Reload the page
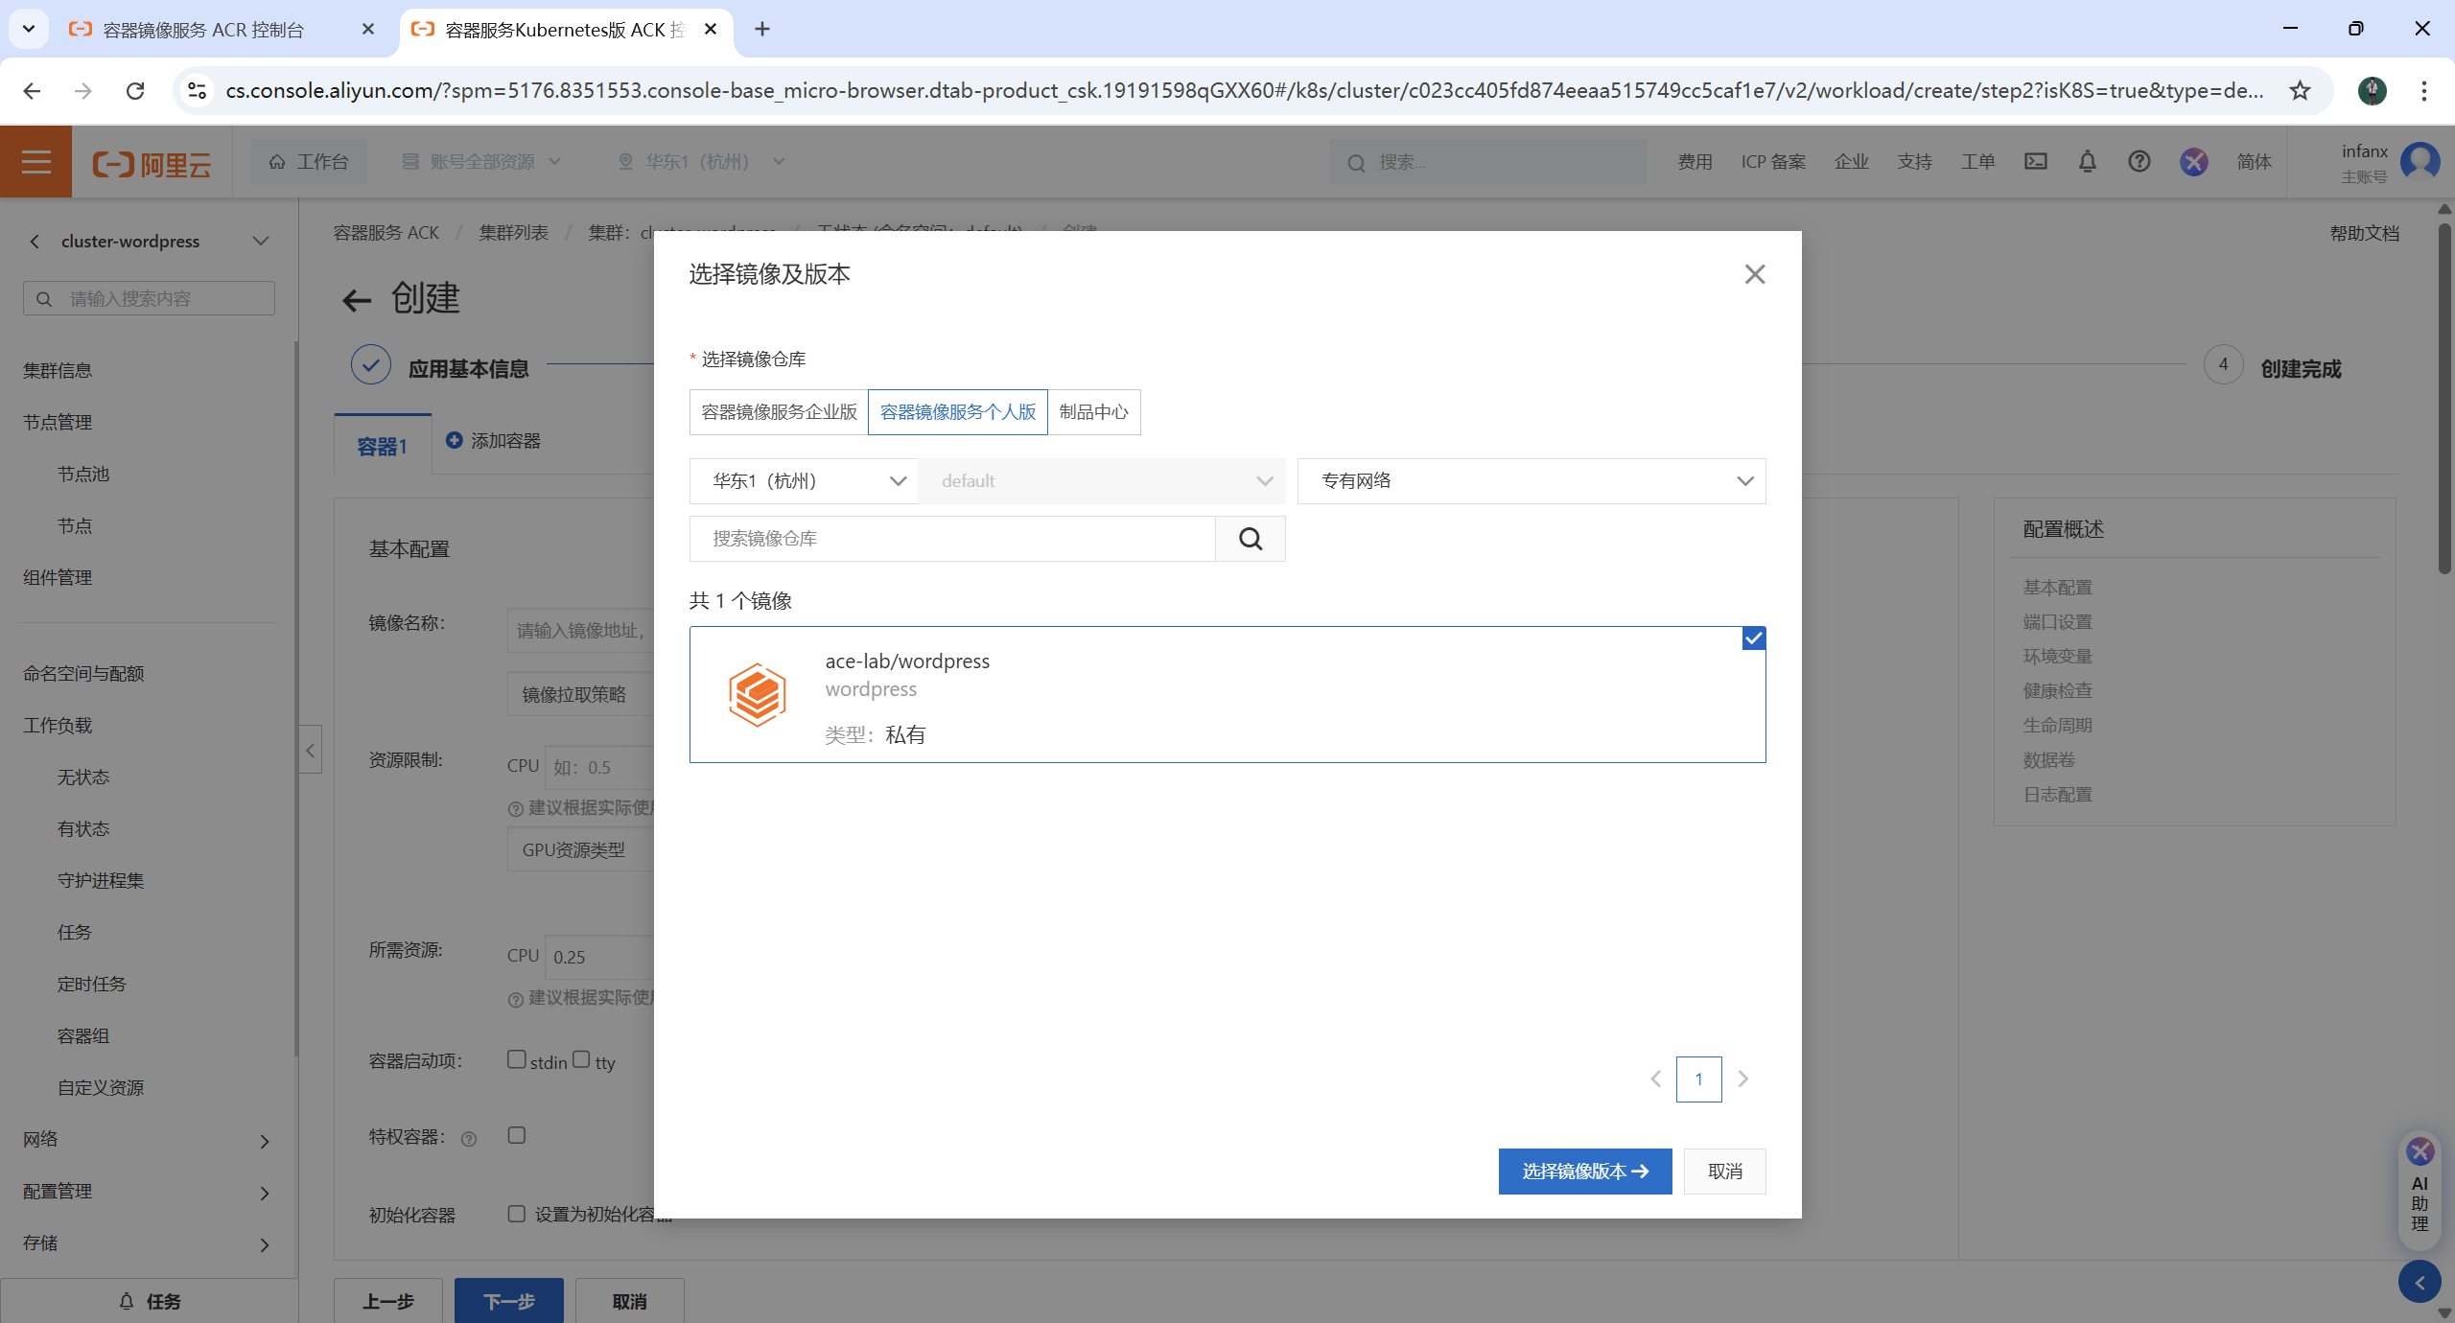The width and height of the screenshot is (2455, 1323). [x=135, y=91]
